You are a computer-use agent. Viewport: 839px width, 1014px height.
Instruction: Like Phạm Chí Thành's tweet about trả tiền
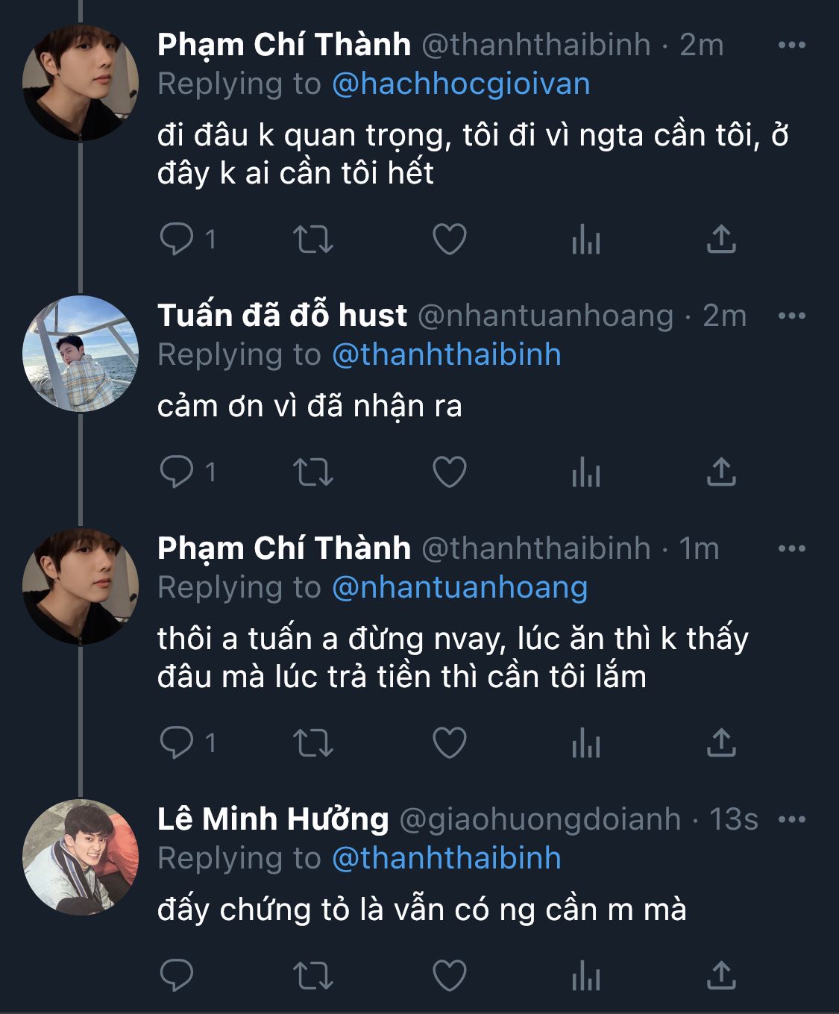[x=449, y=742]
